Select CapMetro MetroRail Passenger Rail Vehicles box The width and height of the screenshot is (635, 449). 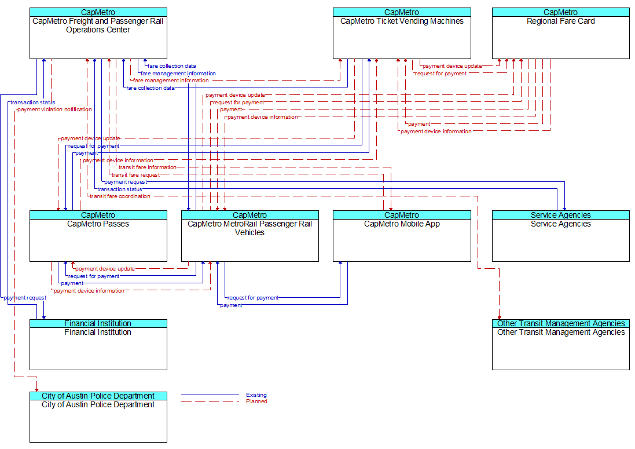point(250,236)
